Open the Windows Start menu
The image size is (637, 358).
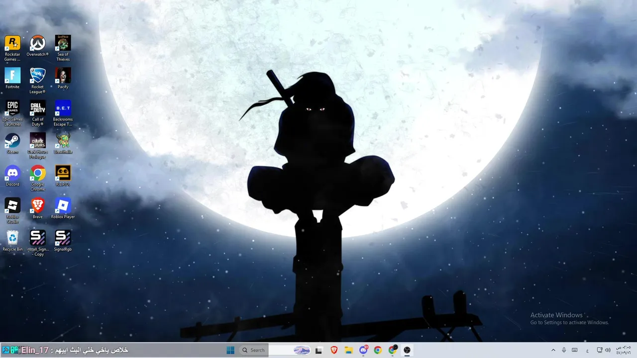[230, 350]
